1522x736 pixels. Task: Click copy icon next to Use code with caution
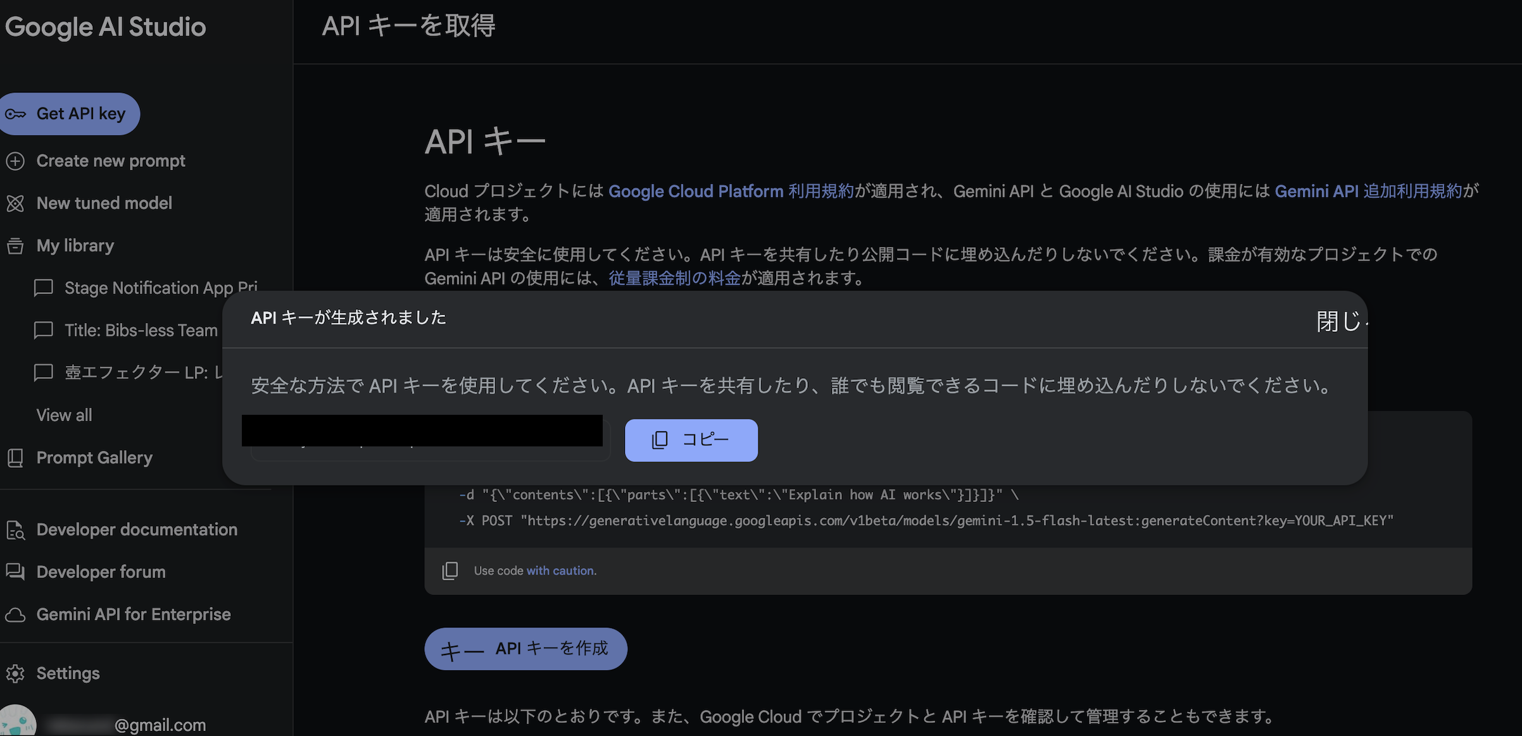click(x=450, y=570)
